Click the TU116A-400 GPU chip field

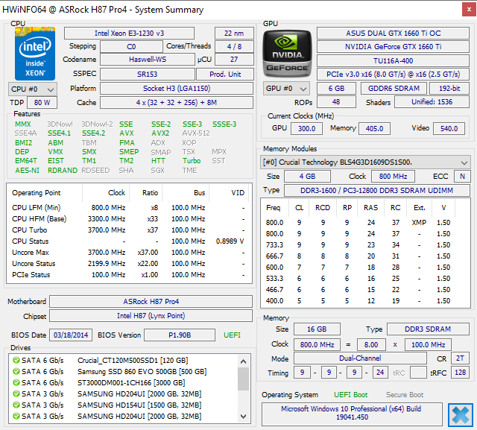[393, 61]
